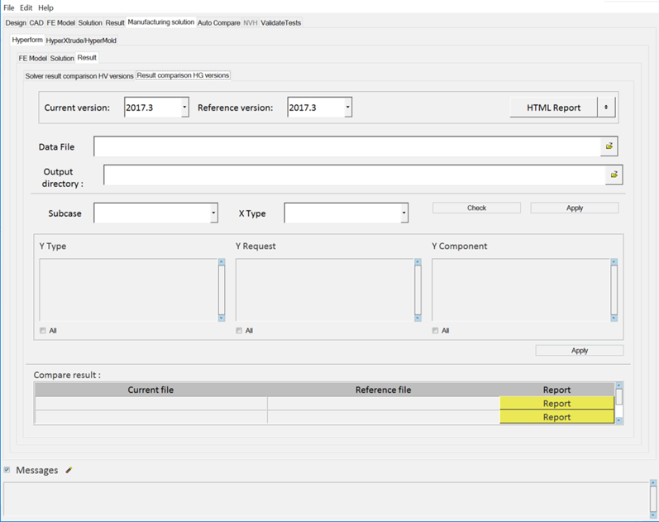Enable the All checkbox under Y Type
This screenshot has height=522, width=659.
tap(43, 331)
